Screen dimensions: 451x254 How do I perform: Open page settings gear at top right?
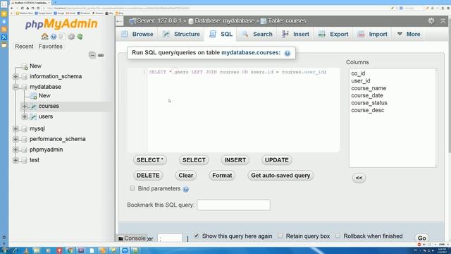[431, 20]
